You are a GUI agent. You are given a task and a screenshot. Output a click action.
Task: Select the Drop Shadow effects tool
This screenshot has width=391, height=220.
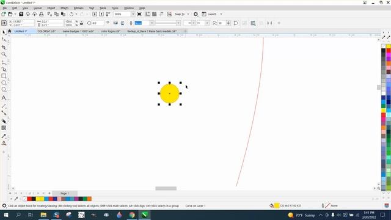coord(4,121)
